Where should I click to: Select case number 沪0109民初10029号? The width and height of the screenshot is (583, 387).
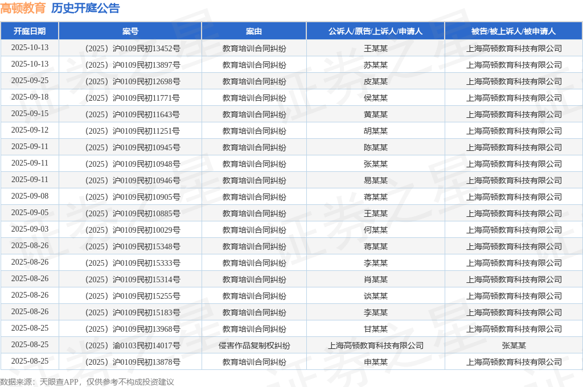coord(146,230)
